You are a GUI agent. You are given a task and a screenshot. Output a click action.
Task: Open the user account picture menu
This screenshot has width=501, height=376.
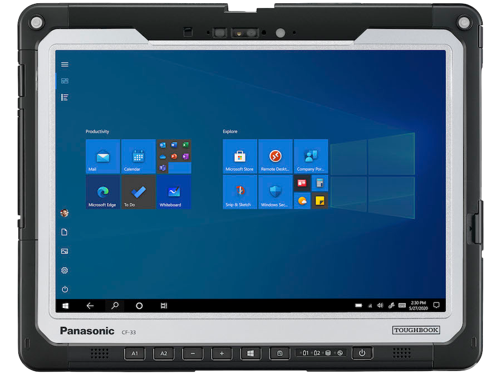point(65,213)
